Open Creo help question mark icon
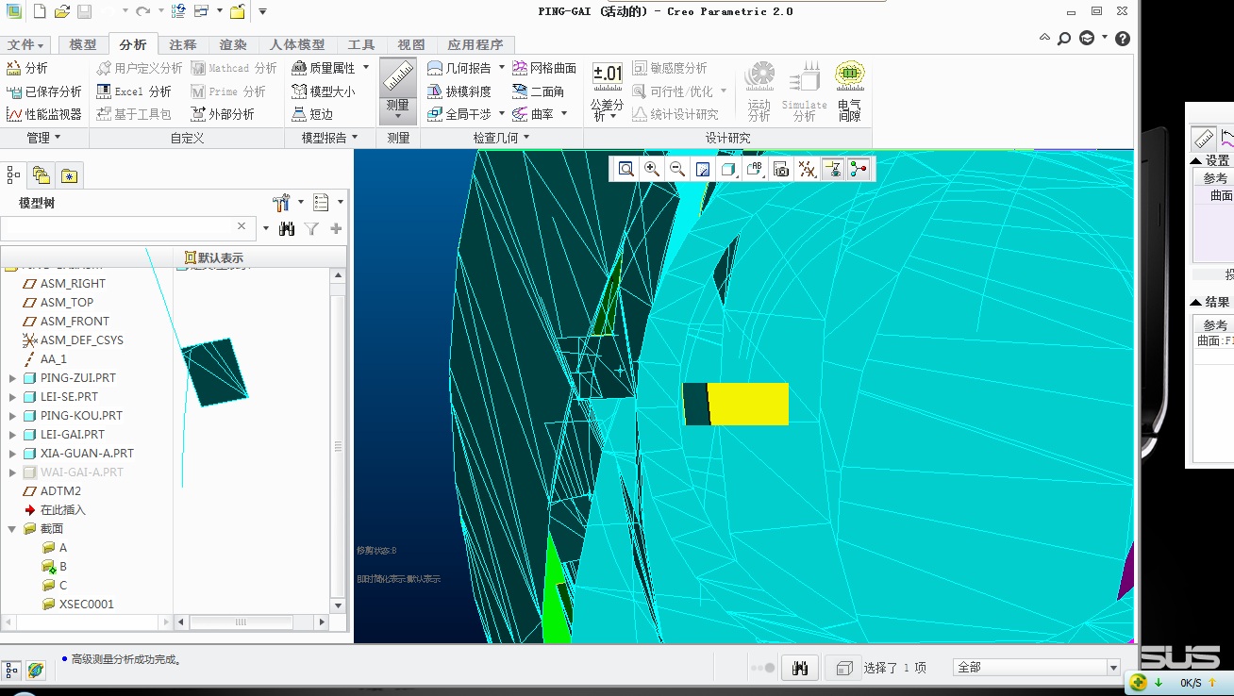The height and width of the screenshot is (696, 1234). pyautogui.click(x=1123, y=39)
